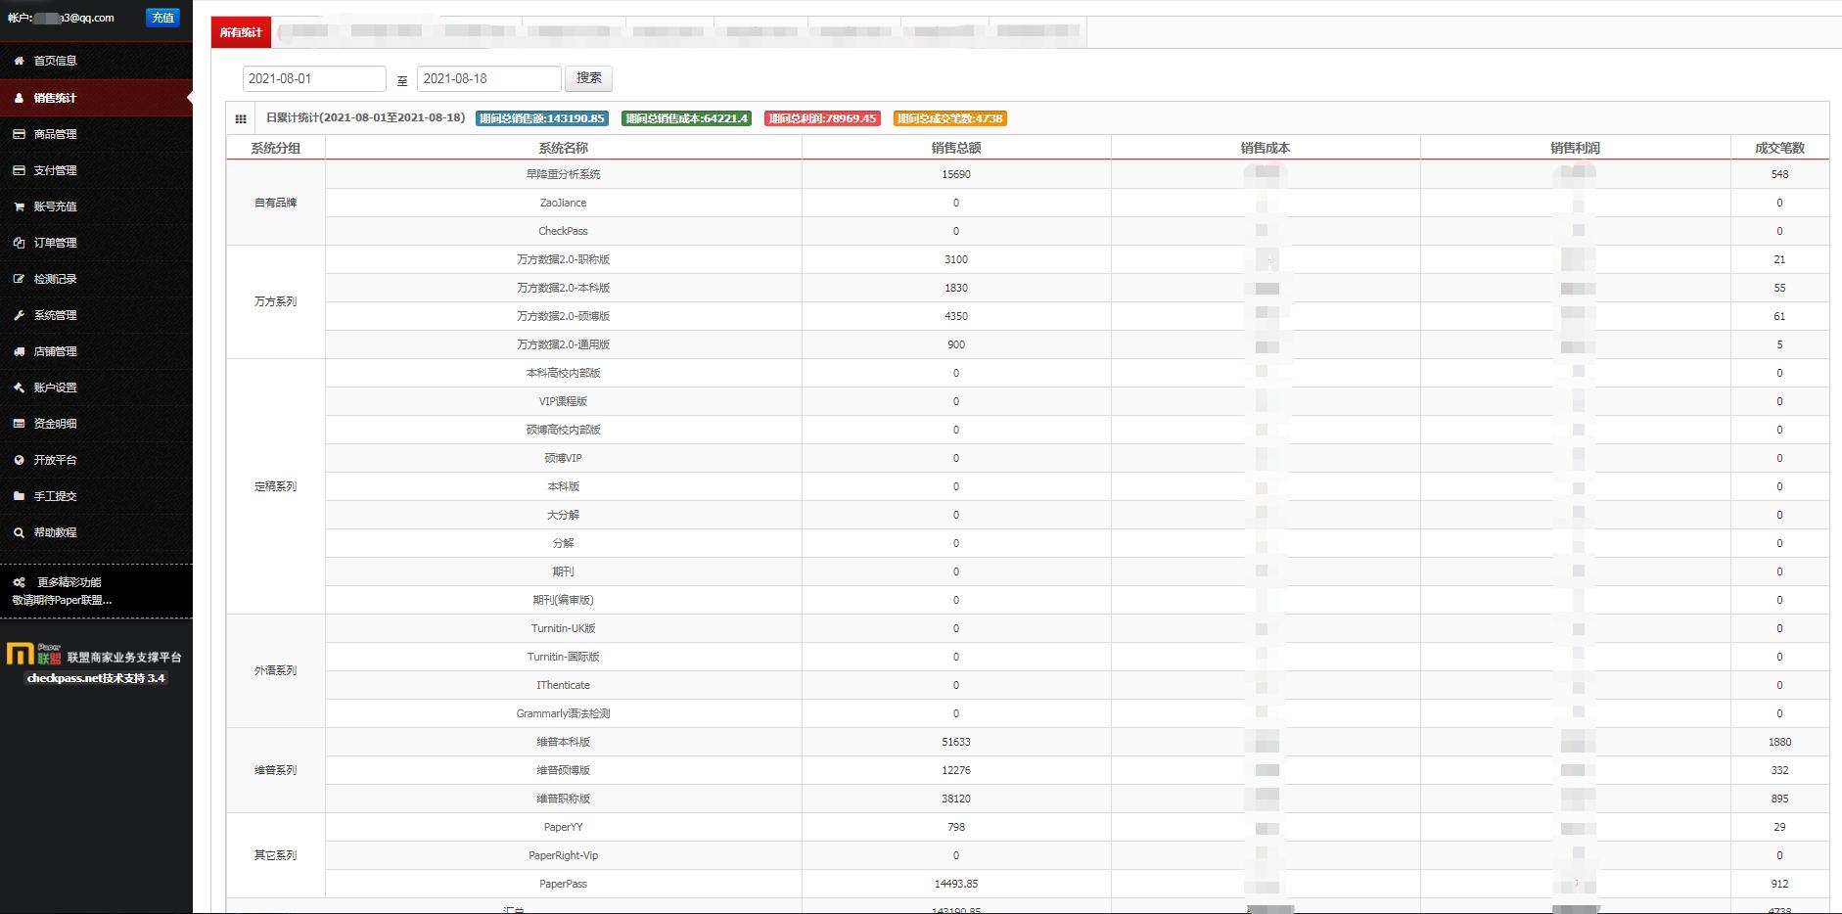Click the 自有品牌 group cell

click(276, 203)
